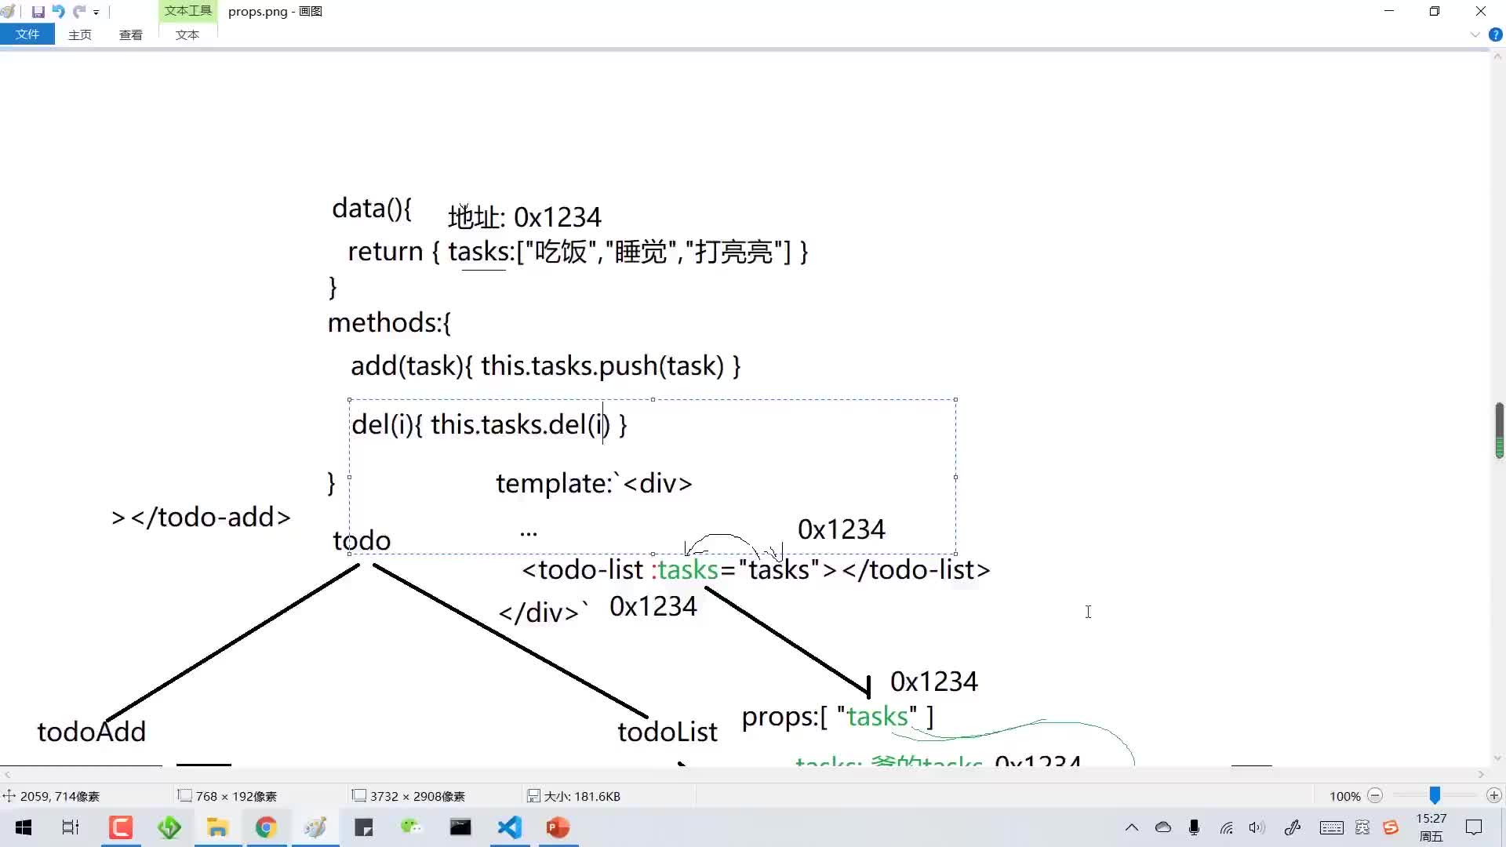Open the command prompt from the taskbar
This screenshot has height=847, width=1506.
click(x=460, y=827)
